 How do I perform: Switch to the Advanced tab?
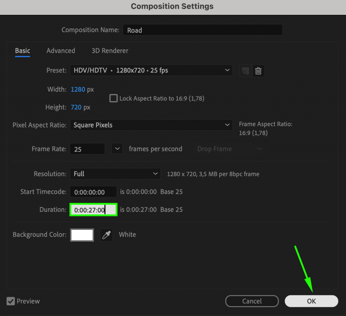click(x=60, y=51)
